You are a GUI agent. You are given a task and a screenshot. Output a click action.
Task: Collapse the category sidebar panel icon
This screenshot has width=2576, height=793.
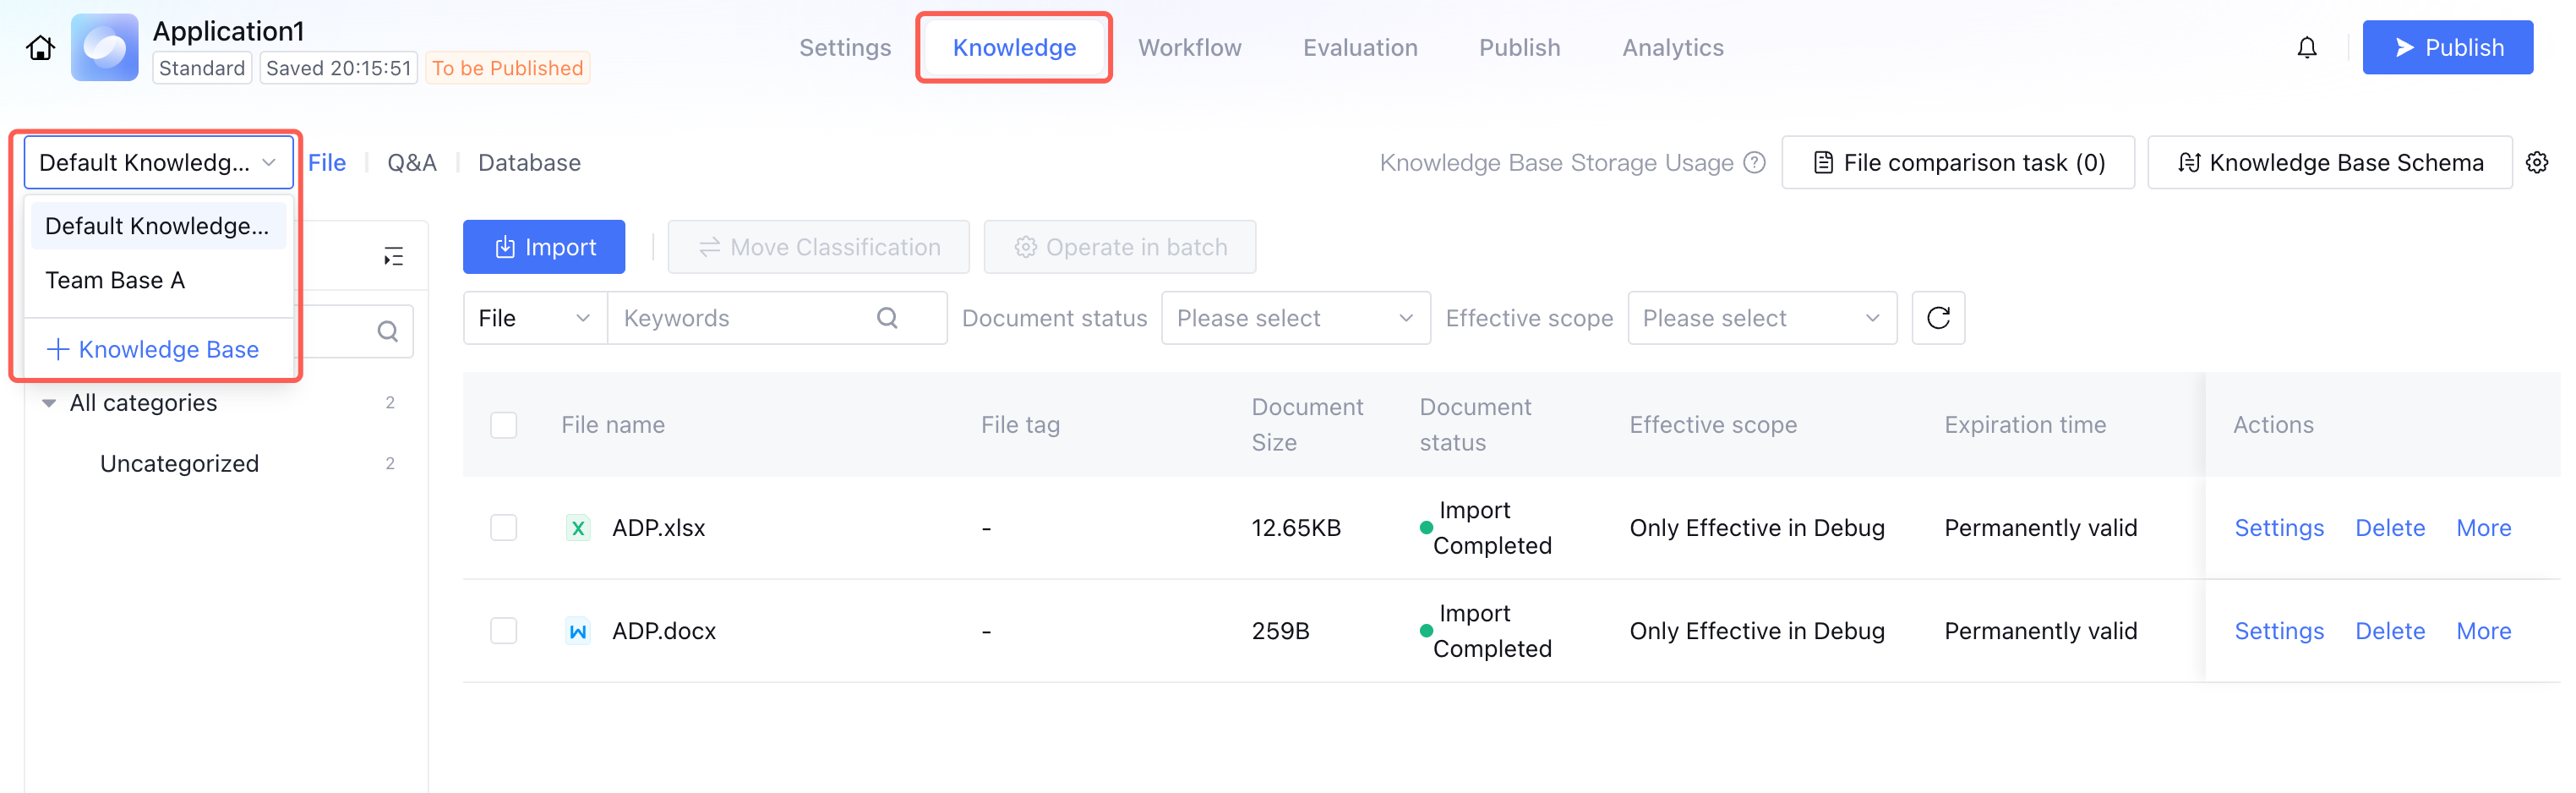[394, 257]
